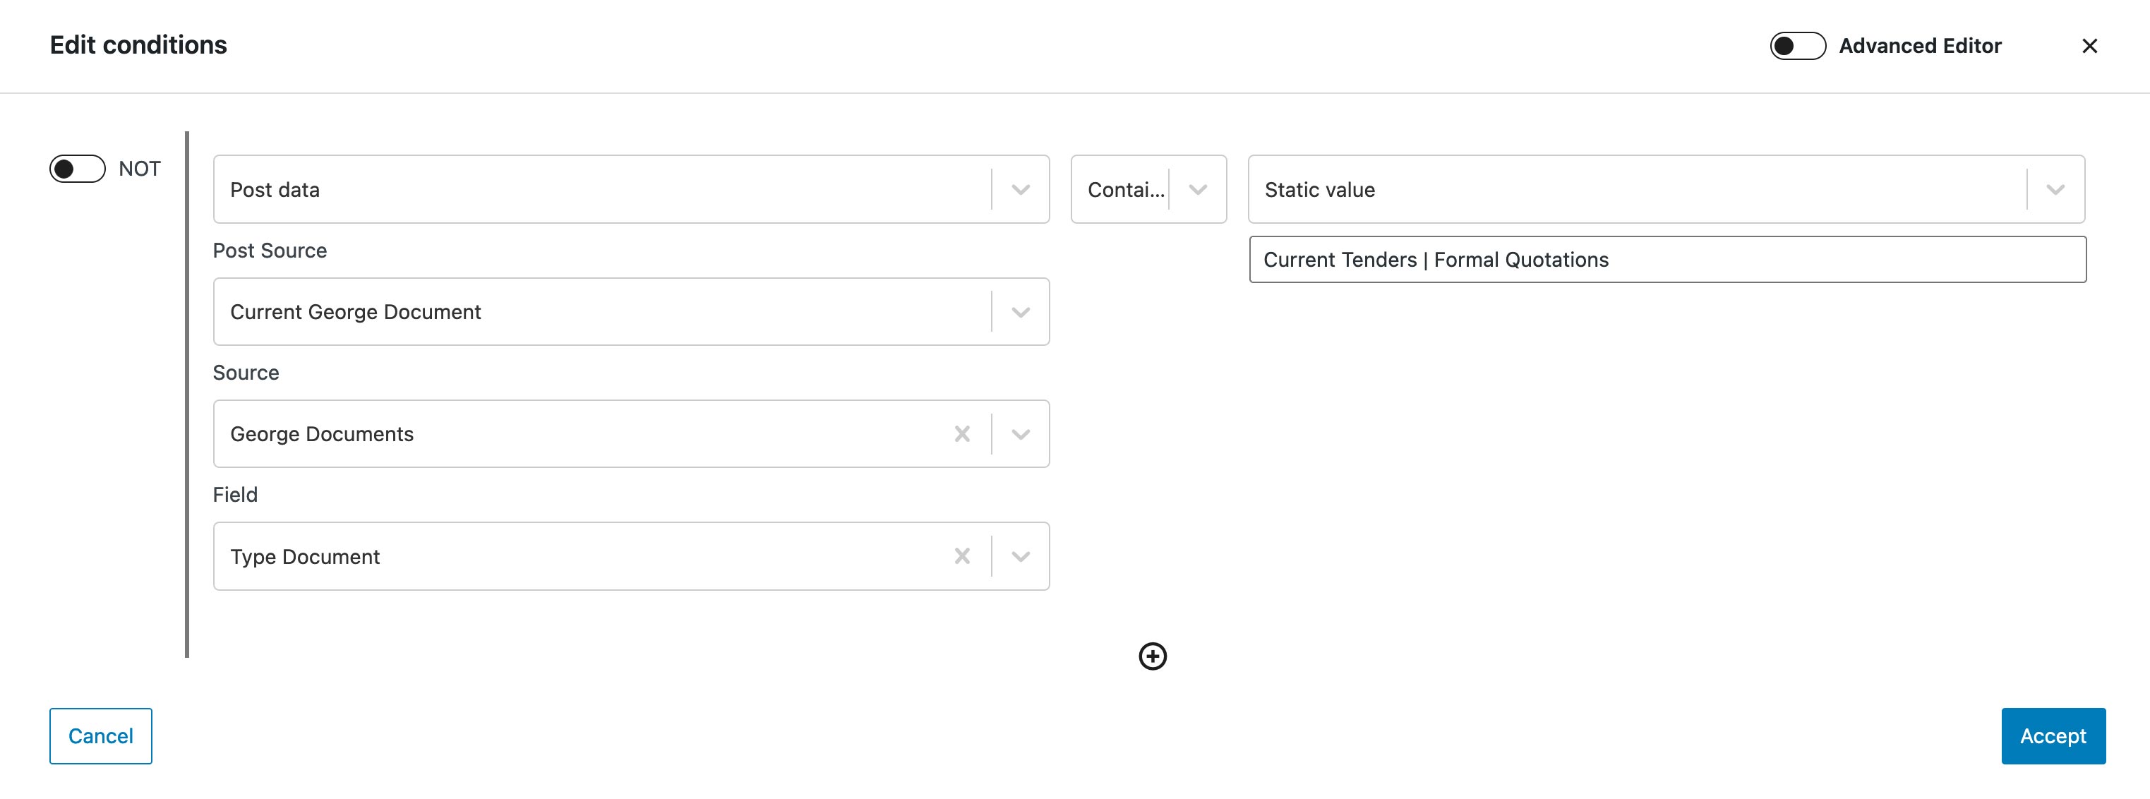Open the Post data dropdown chevron
The width and height of the screenshot is (2150, 799).
coord(1021,190)
